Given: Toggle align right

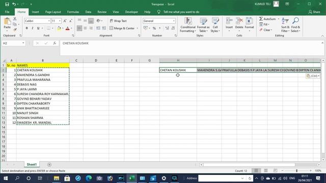Looking at the screenshot, I should point(91,28).
